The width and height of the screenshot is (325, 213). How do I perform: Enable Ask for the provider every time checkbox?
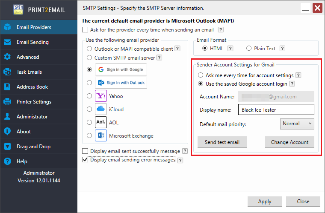[85, 30]
